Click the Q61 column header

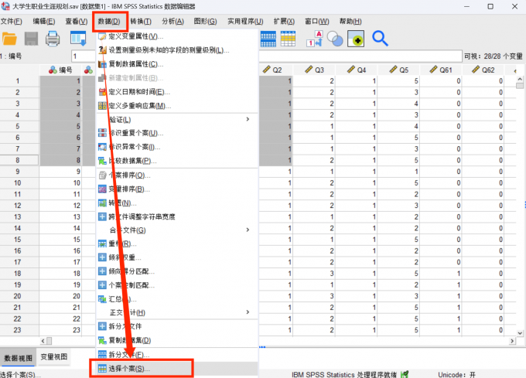441,70
